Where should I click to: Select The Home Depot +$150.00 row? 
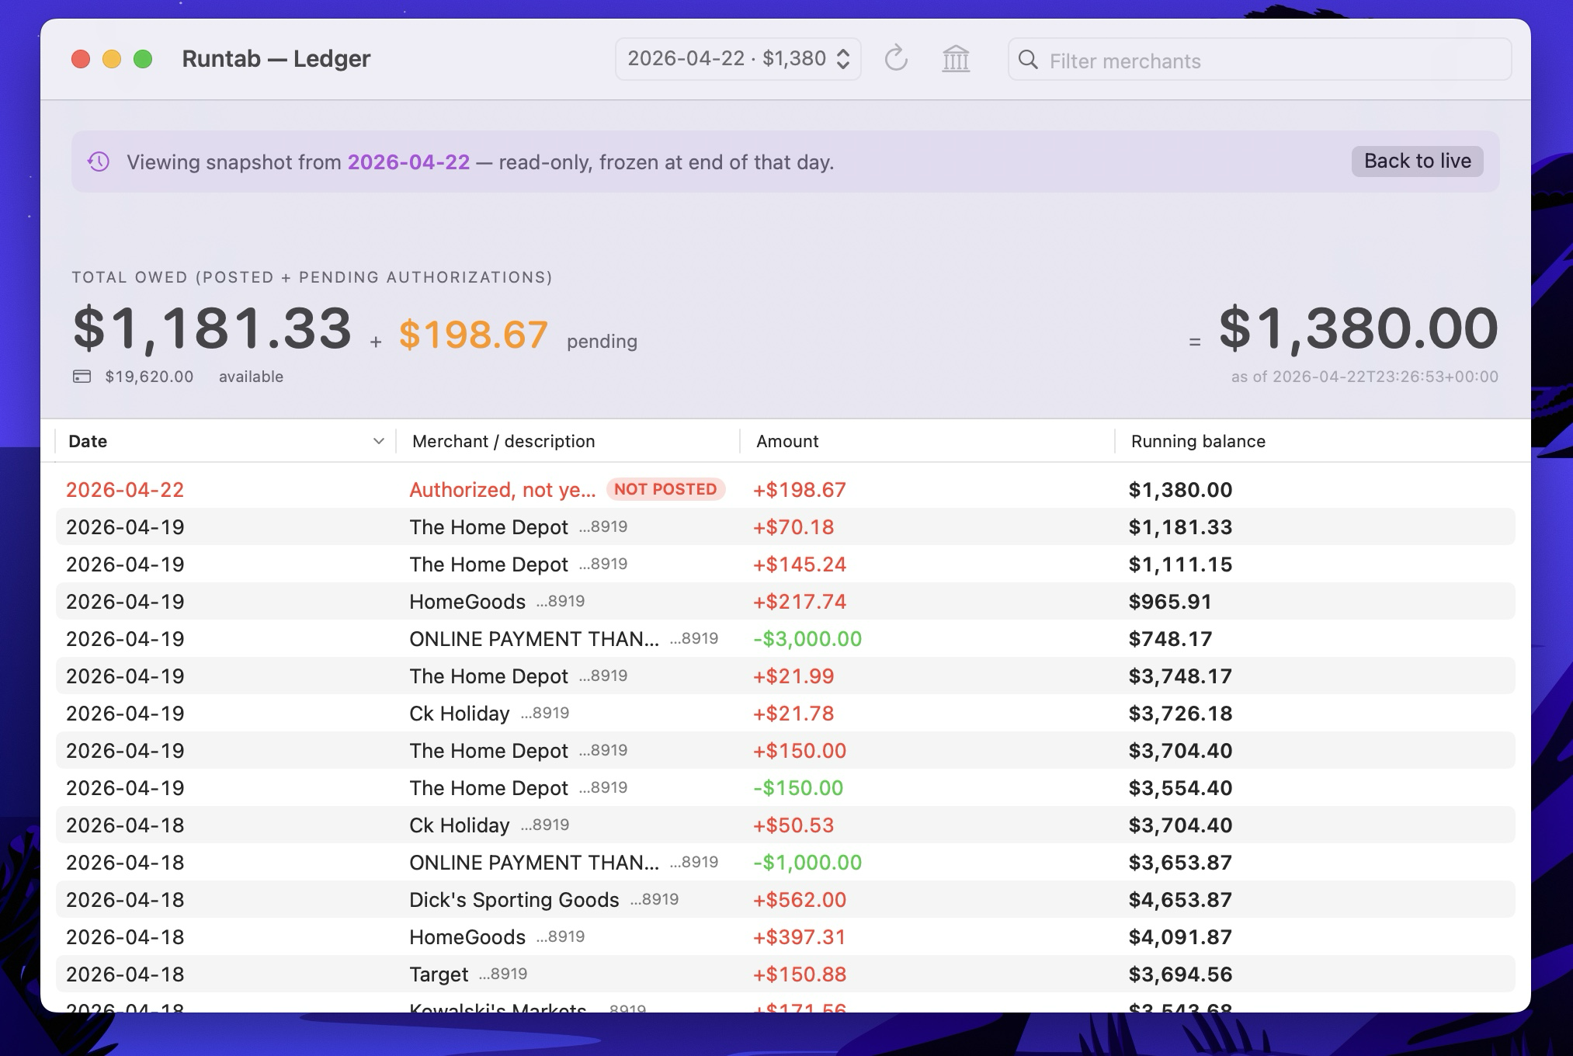pyautogui.click(x=786, y=751)
